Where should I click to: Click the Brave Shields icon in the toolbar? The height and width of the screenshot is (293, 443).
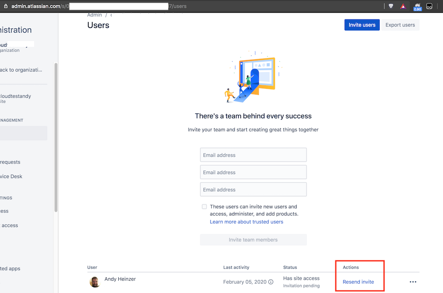pos(392,6)
